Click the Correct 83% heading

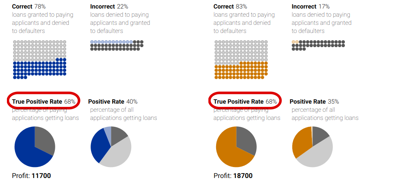[230, 7]
